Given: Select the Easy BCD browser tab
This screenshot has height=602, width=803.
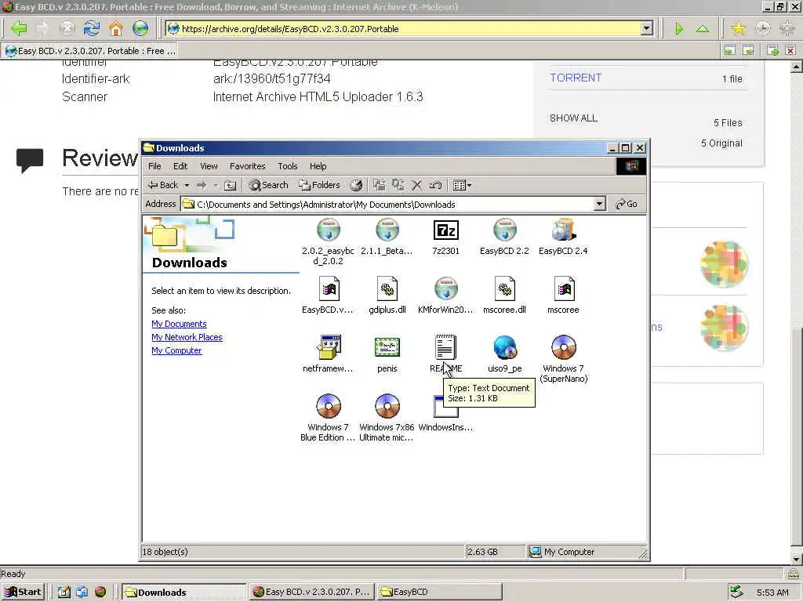Looking at the screenshot, I should 90,51.
